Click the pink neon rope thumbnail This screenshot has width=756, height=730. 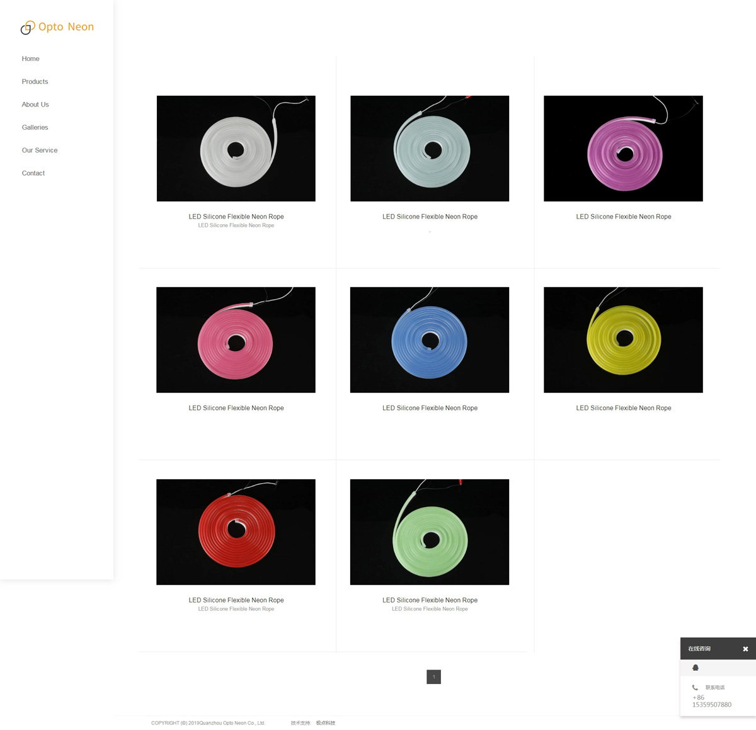(x=236, y=340)
